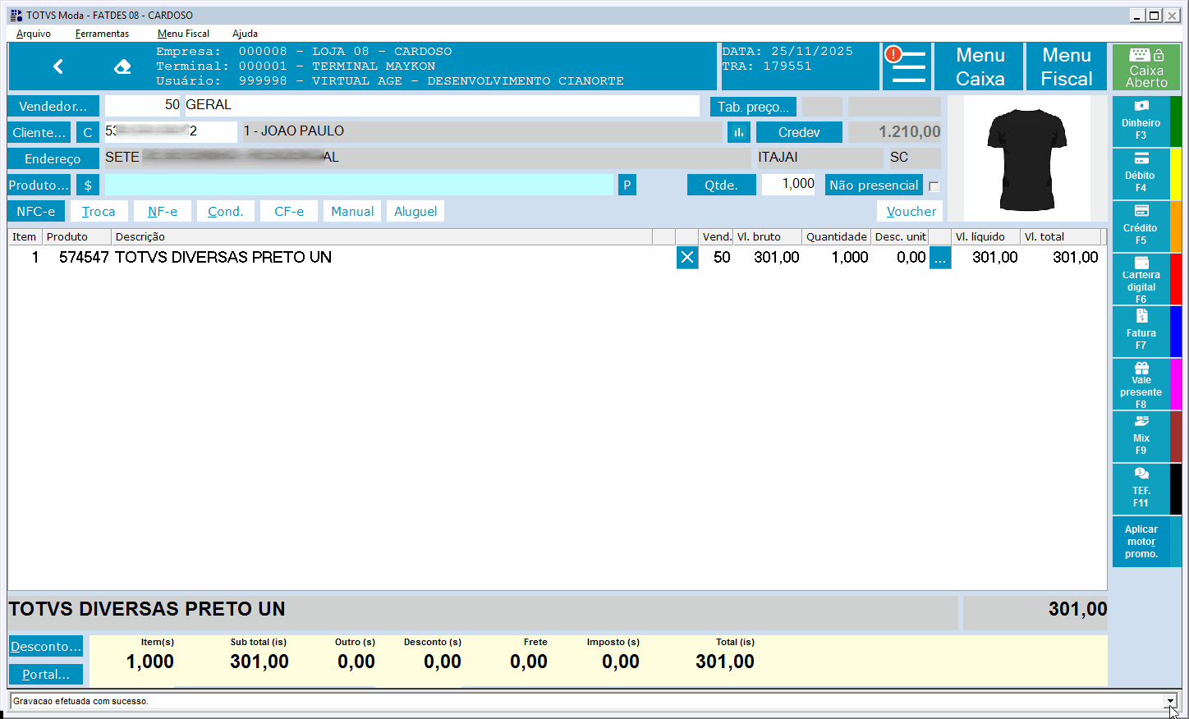The width and height of the screenshot is (1189, 719).
Task: Select TEF F11 payment
Action: click(1141, 488)
